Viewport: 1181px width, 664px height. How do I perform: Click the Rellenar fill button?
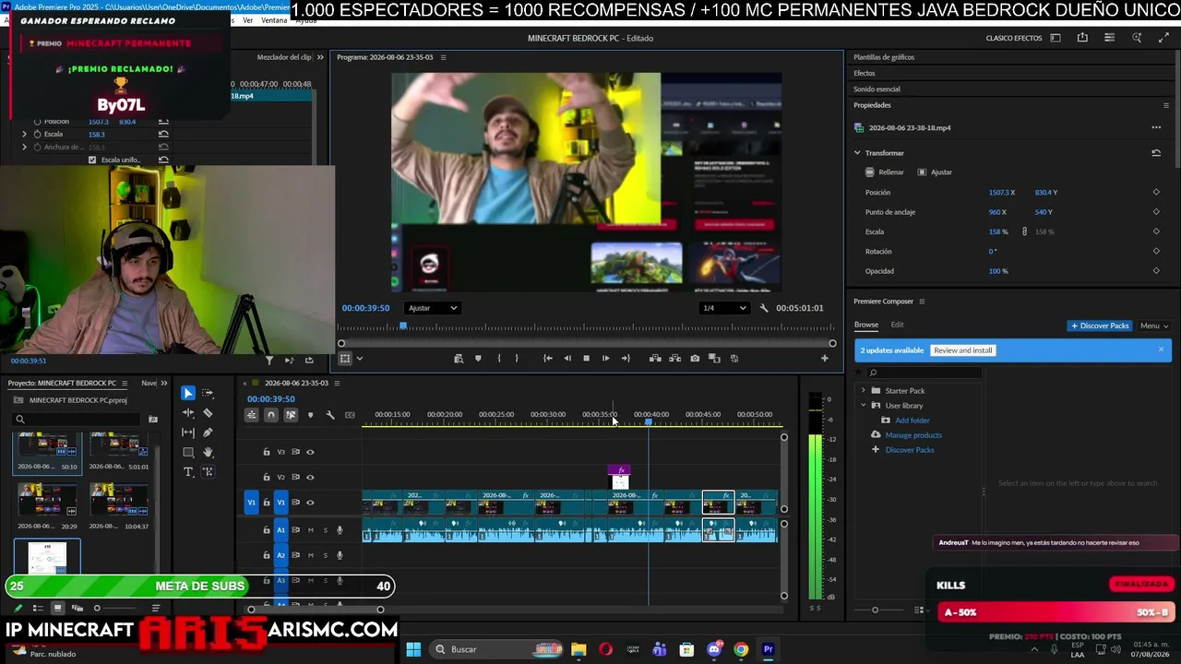tap(885, 172)
